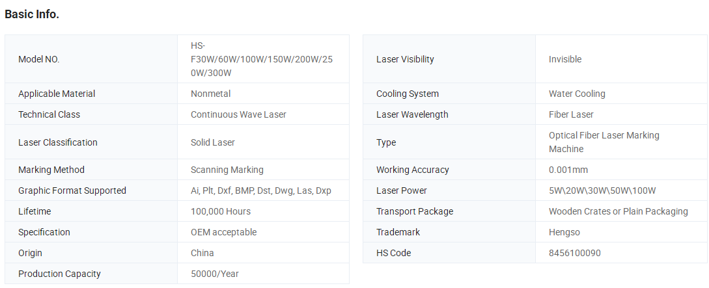Select the HS Code 8456100090 value
Viewport: 709px width, 288px height.
[575, 253]
